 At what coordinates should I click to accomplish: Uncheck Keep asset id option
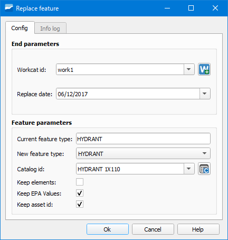click(x=80, y=205)
